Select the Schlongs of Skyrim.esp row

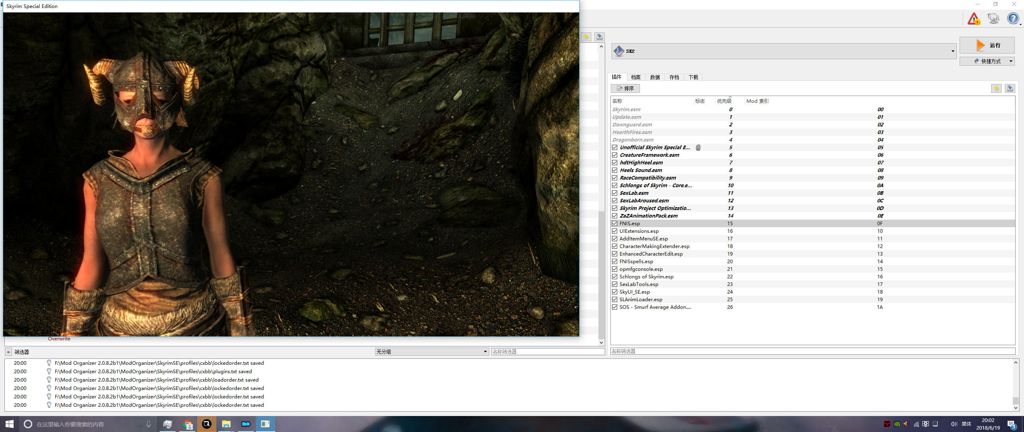[813, 277]
